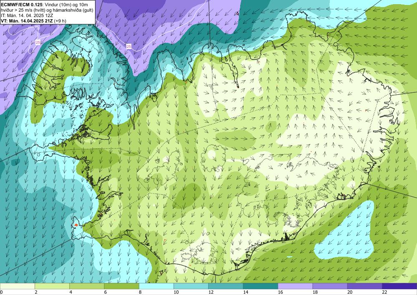
Task: Click the legend scale value "12"
Action: click(211, 292)
